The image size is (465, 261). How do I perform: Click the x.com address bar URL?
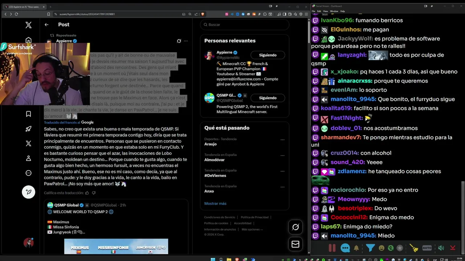tap(87, 14)
